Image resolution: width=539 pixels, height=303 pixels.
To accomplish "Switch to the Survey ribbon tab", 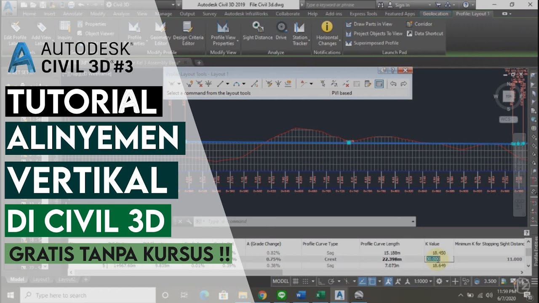I will [x=209, y=13].
